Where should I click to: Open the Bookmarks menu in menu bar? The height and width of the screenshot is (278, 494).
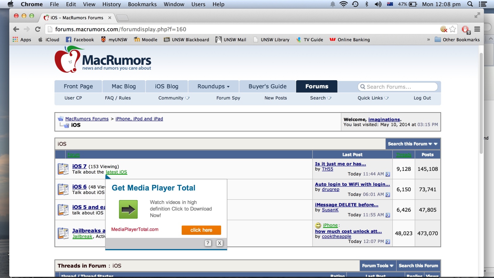tap(142, 4)
